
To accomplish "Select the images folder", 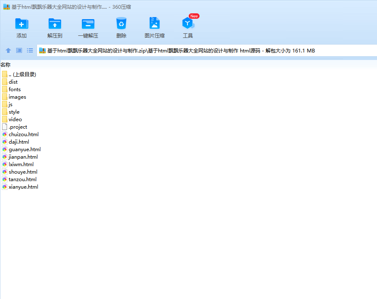I will 14,97.
